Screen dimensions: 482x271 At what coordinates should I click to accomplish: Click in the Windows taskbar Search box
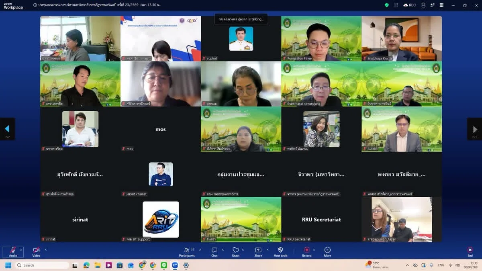click(42, 265)
